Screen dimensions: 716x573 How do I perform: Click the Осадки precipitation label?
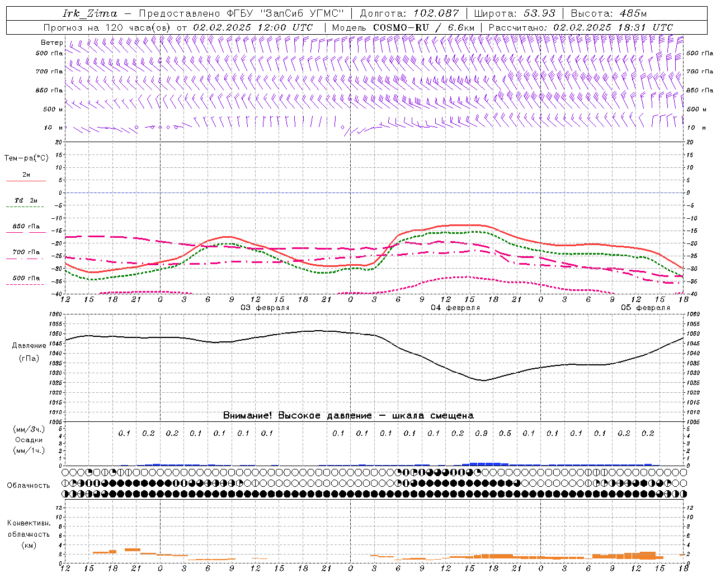29,440
